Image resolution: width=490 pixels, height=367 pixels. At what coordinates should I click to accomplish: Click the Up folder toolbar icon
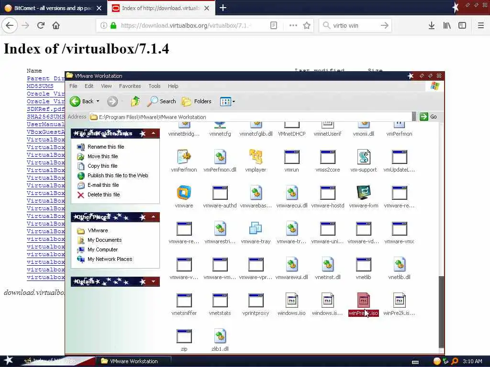135,101
